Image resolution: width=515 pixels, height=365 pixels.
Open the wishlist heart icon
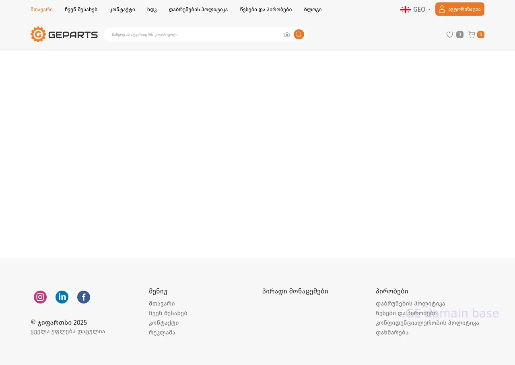click(x=450, y=35)
